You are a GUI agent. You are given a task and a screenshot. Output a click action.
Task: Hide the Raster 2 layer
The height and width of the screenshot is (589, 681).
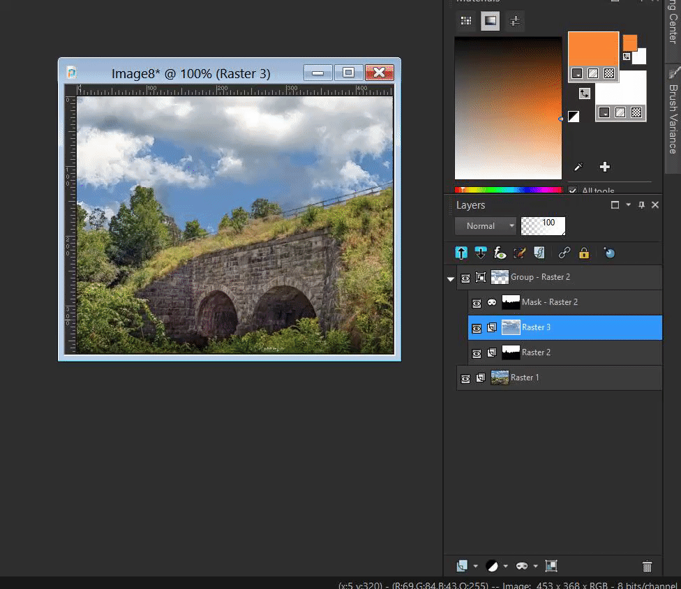click(477, 354)
